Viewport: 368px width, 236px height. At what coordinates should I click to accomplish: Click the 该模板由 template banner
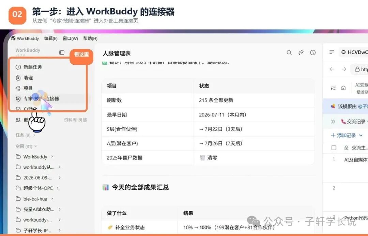pyautogui.click(x=346, y=106)
